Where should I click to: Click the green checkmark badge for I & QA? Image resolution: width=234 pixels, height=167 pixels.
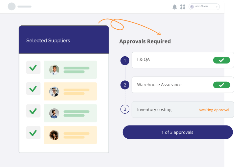(221, 60)
